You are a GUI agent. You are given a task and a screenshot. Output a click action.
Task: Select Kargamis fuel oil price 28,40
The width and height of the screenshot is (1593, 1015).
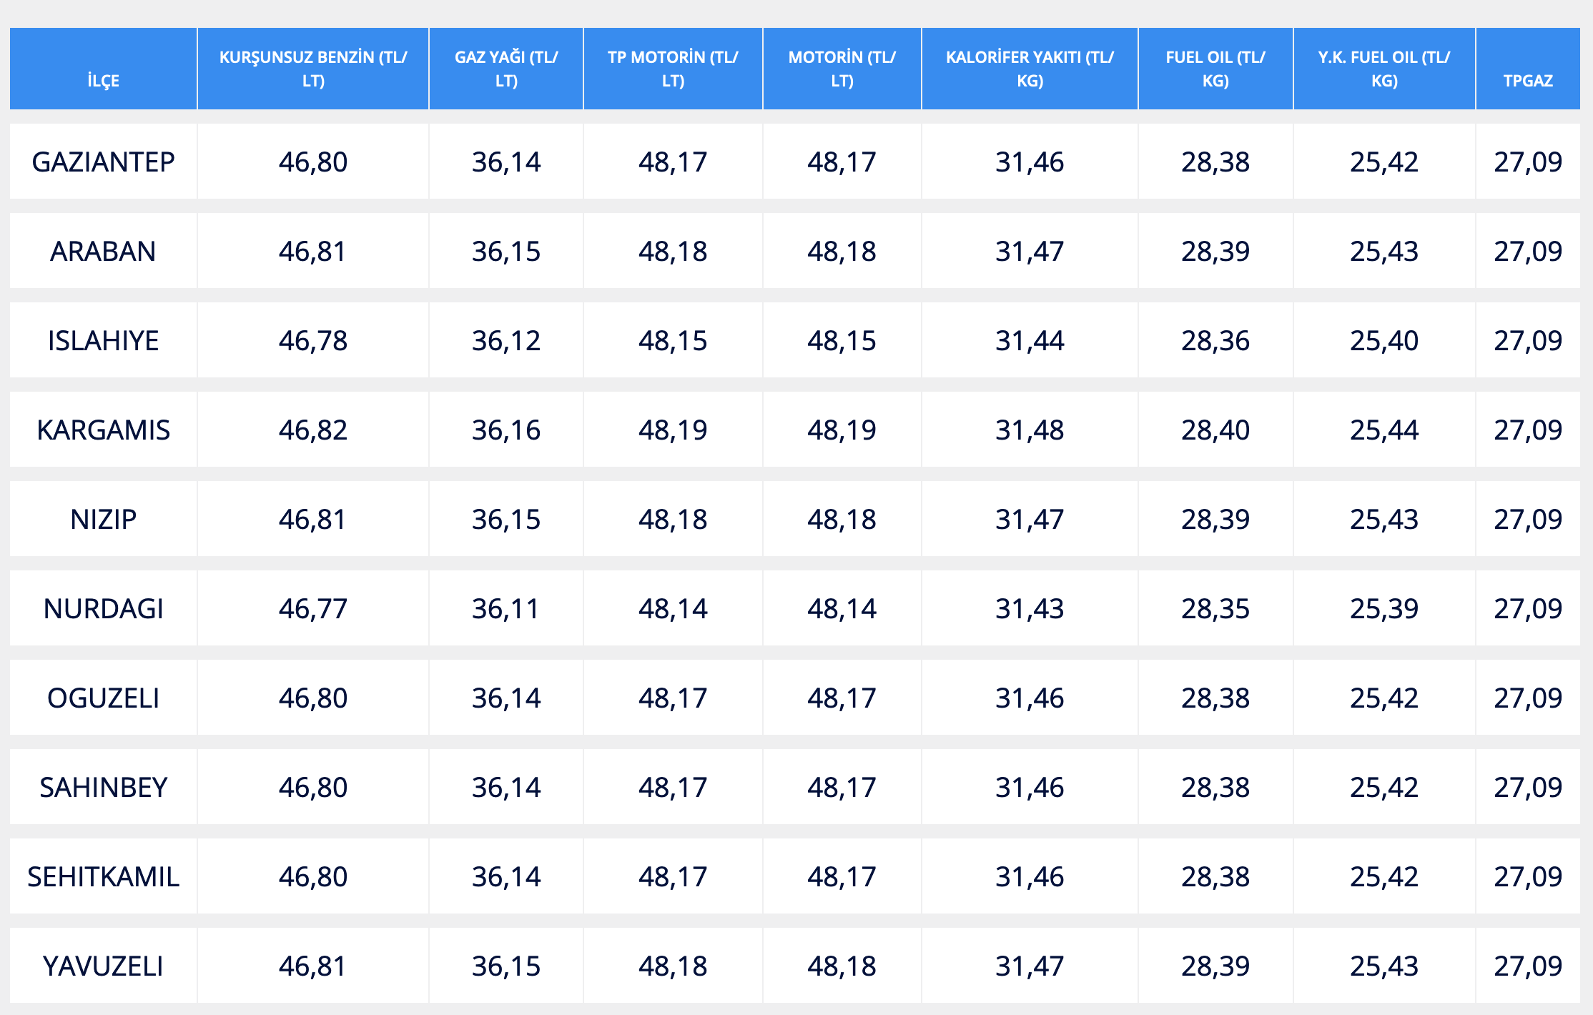pyautogui.click(x=1215, y=430)
